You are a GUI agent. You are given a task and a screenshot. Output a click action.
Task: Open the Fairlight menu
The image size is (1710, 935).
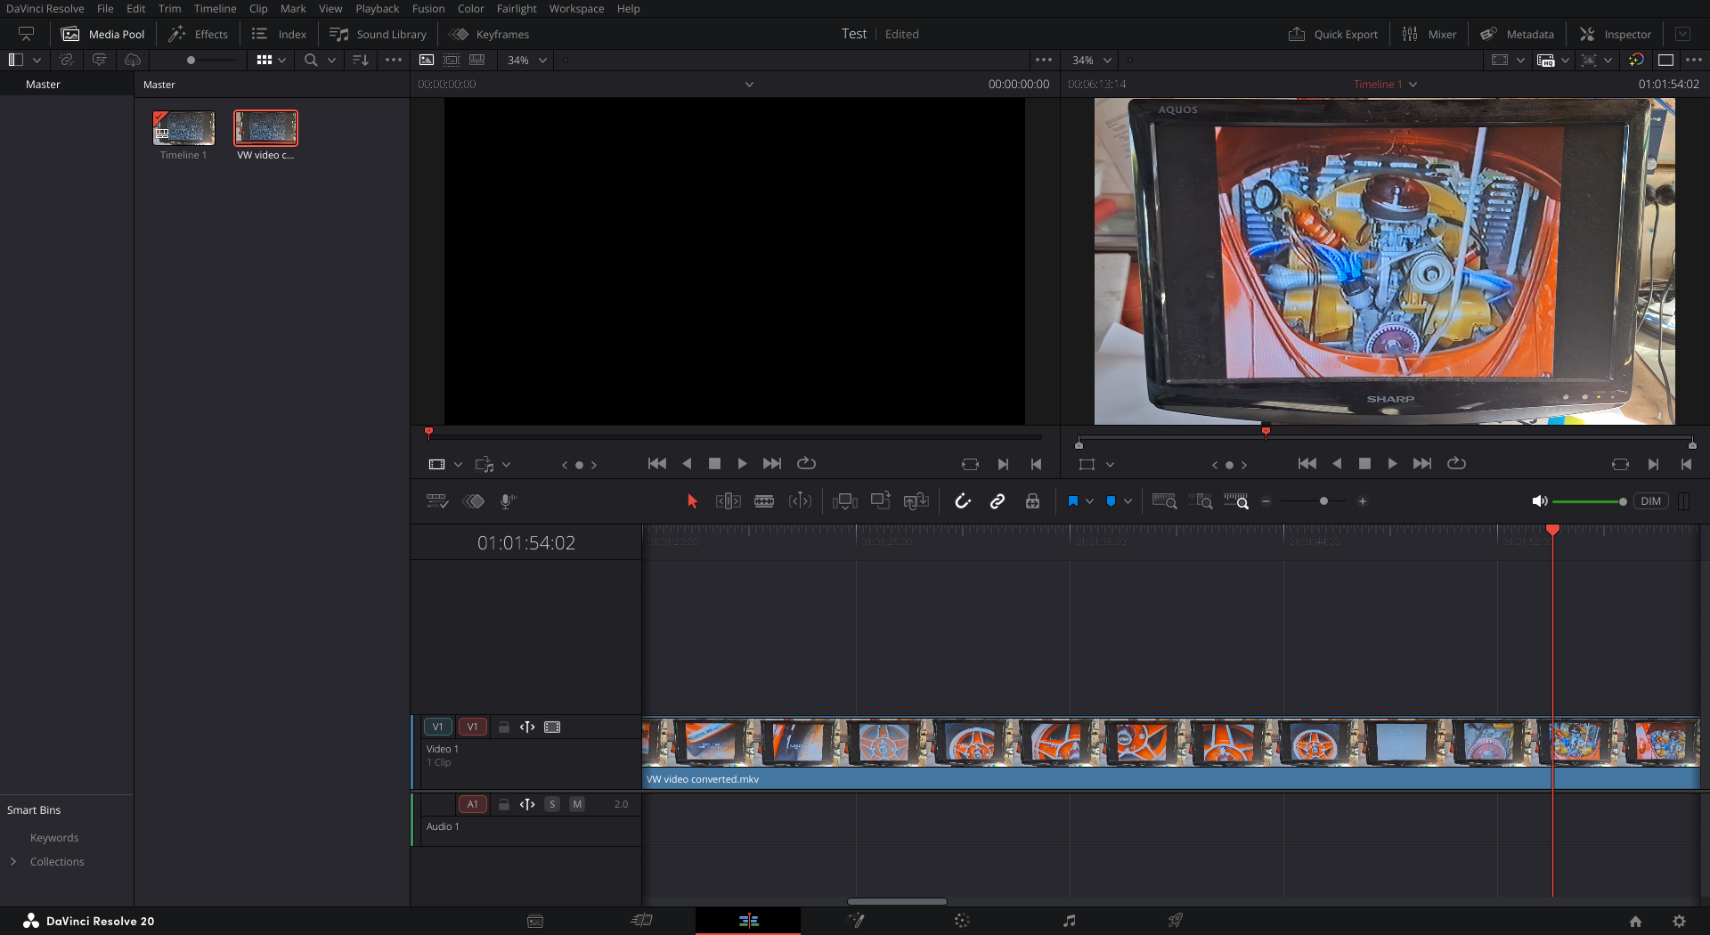[517, 8]
